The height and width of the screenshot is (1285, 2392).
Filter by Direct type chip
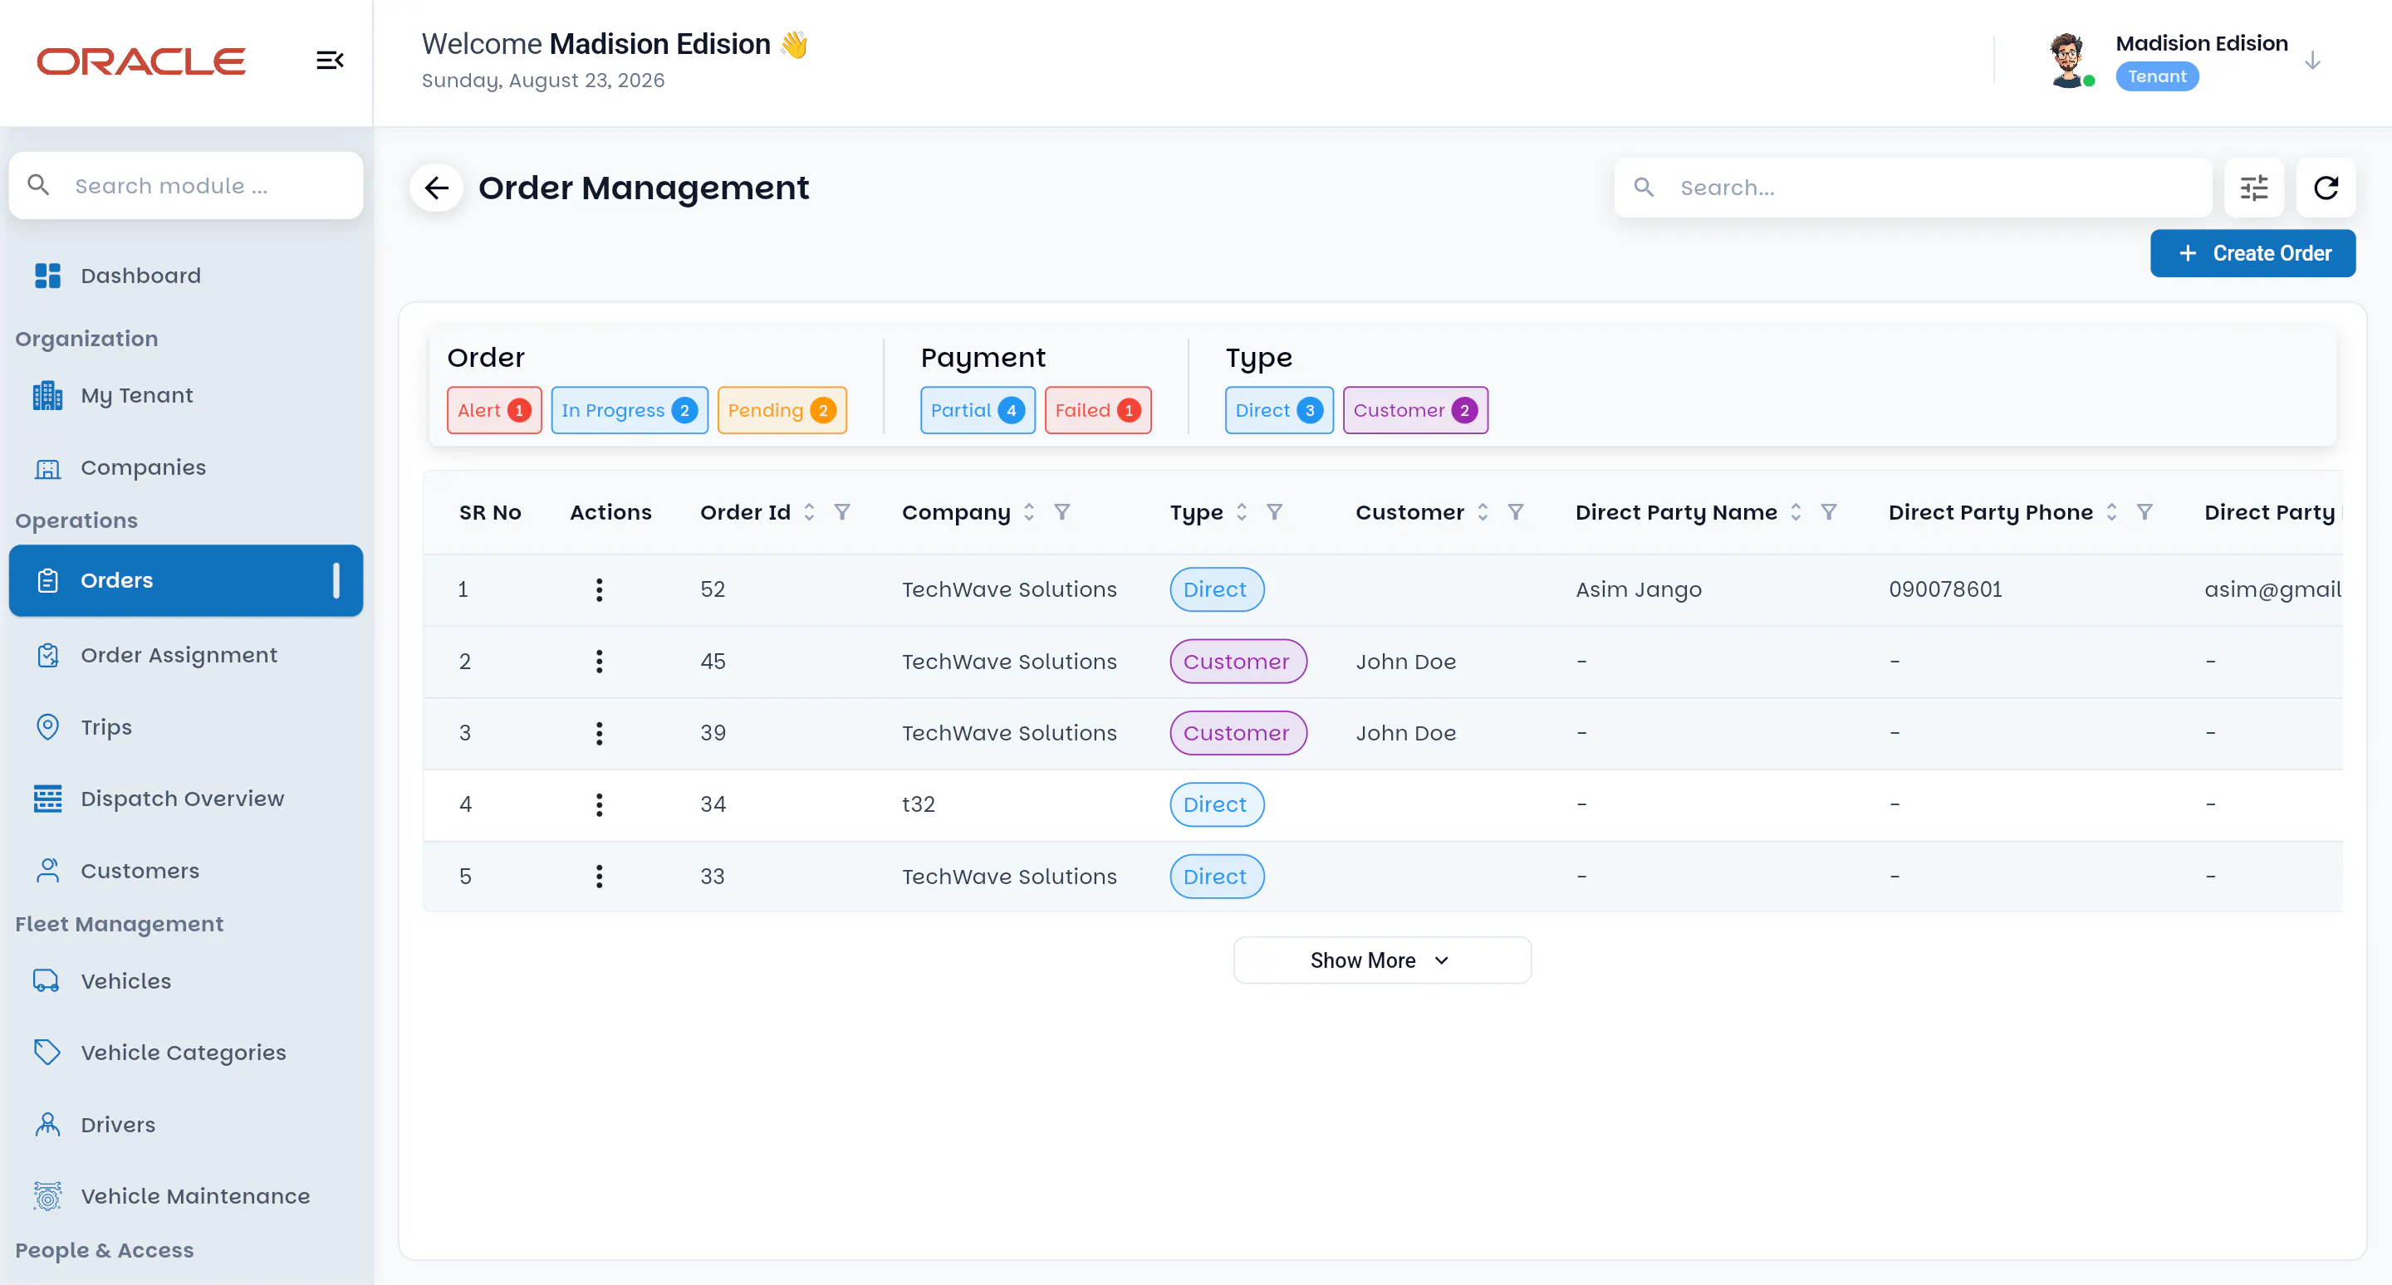point(1279,410)
